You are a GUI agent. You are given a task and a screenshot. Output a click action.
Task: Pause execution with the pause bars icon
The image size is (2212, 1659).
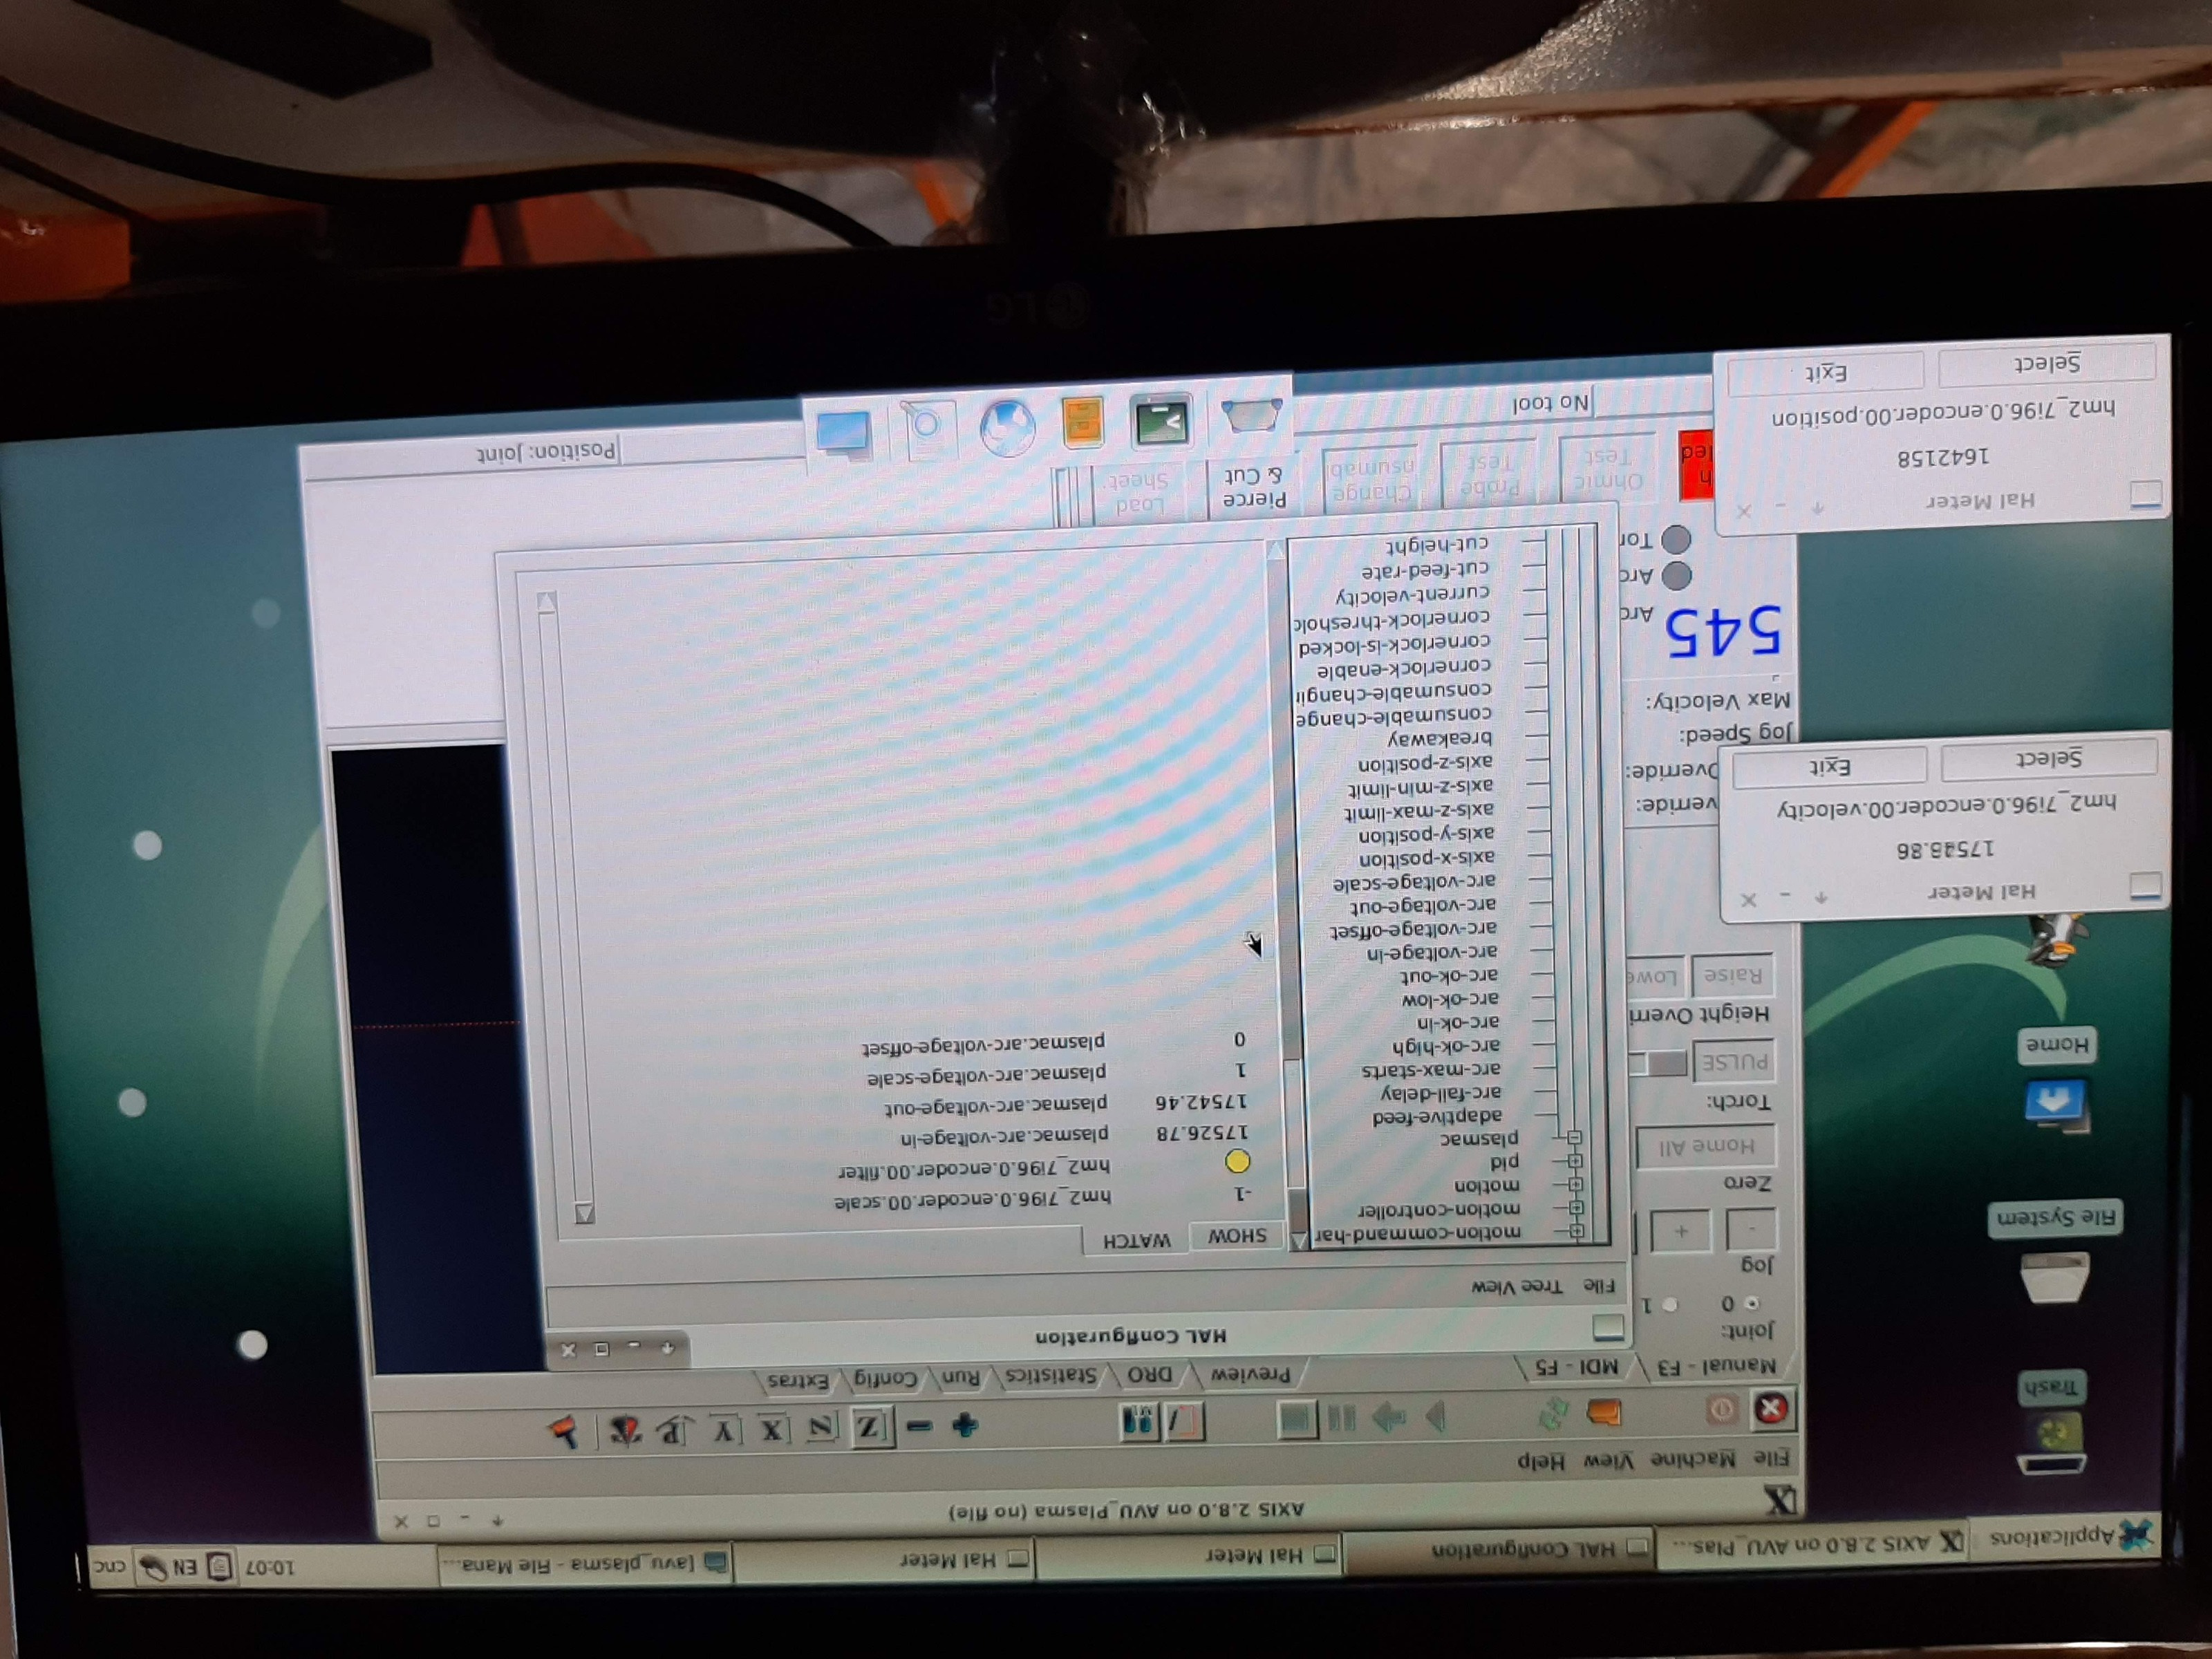point(1342,1417)
